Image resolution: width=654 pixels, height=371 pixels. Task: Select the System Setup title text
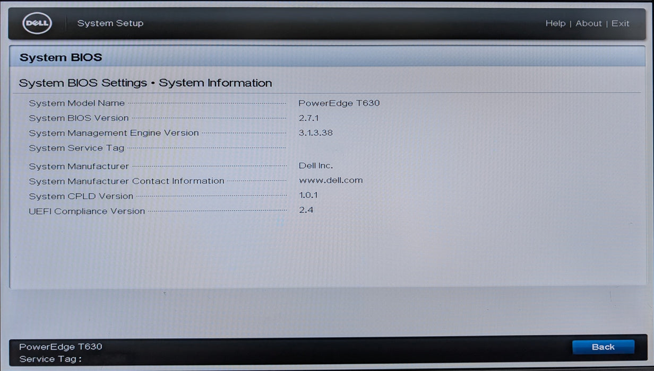tap(110, 23)
